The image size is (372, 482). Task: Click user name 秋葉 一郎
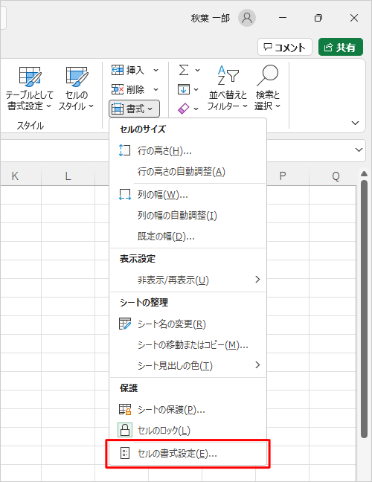pyautogui.click(x=211, y=19)
